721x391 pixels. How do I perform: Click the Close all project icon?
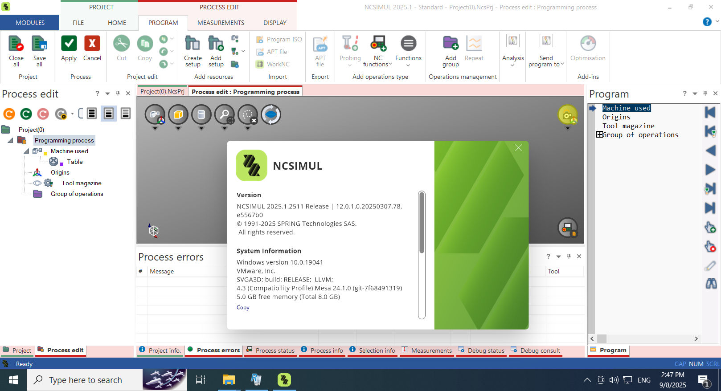click(16, 44)
